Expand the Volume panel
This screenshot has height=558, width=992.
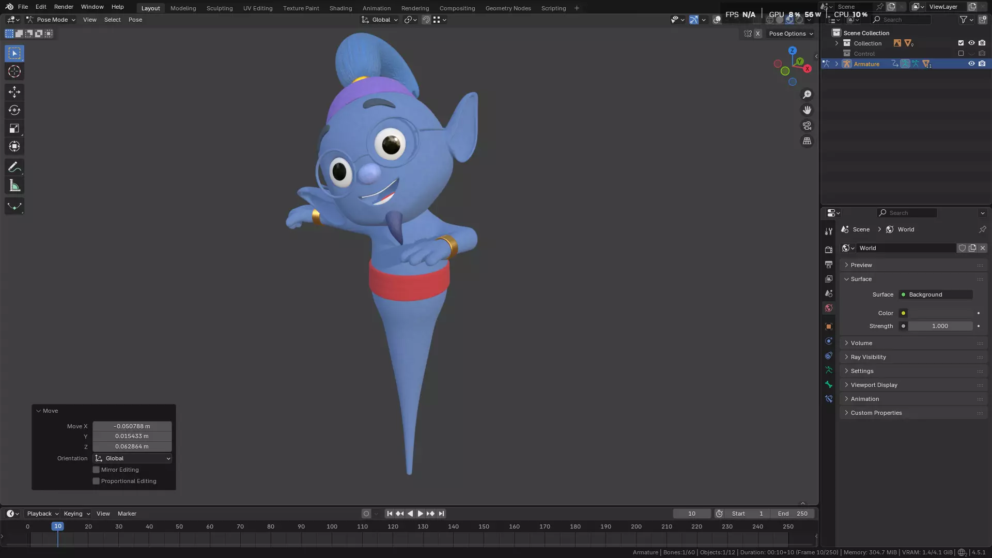(913, 343)
